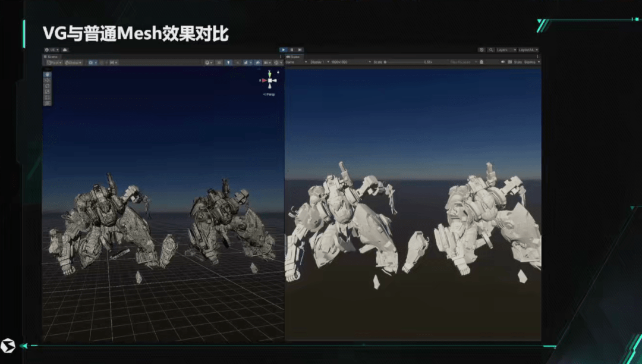The width and height of the screenshot is (642, 364).
Task: Toggle Mute Audio in Game view
Action: pyautogui.click(x=502, y=62)
